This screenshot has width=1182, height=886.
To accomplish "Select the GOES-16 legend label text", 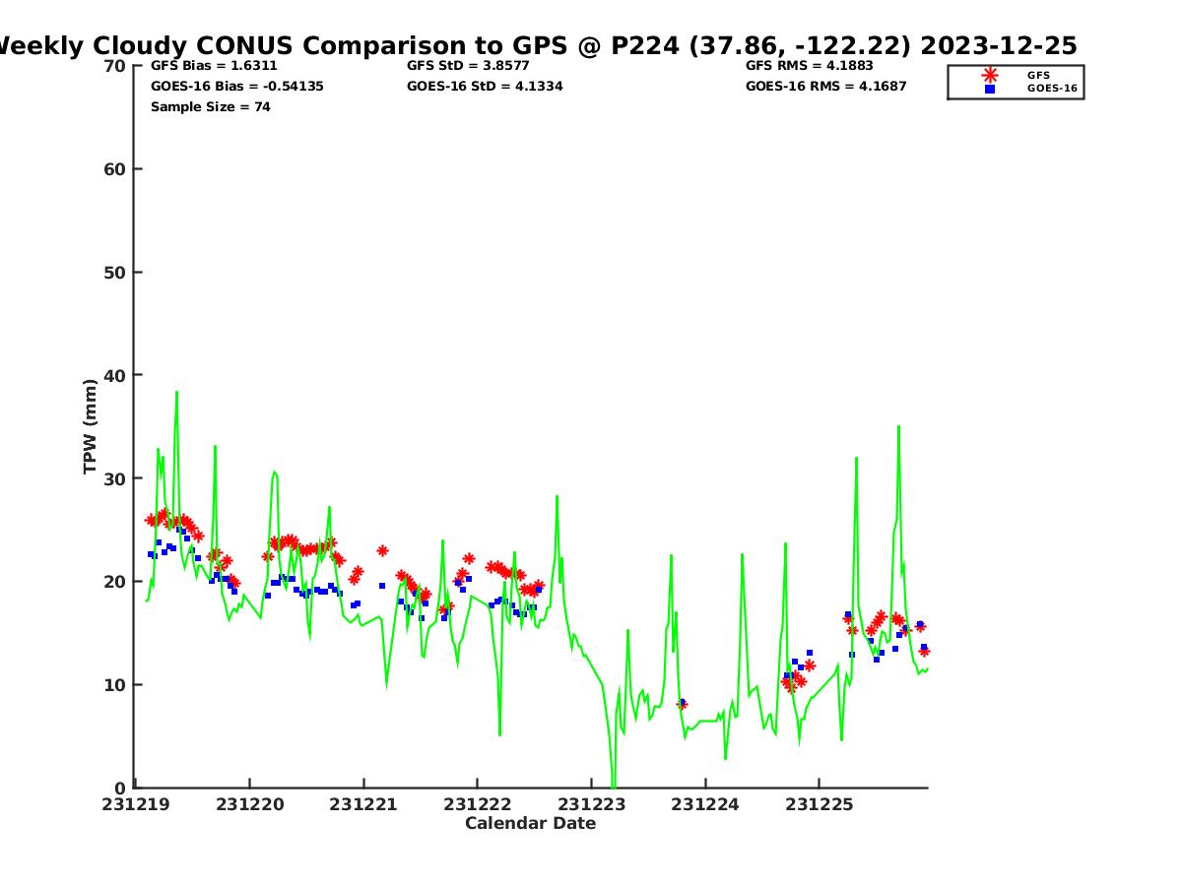I will point(1051,89).
